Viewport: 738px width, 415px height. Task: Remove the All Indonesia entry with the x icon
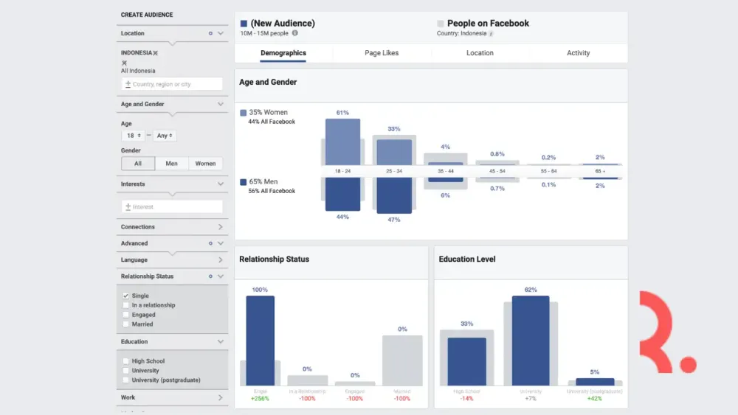point(124,63)
